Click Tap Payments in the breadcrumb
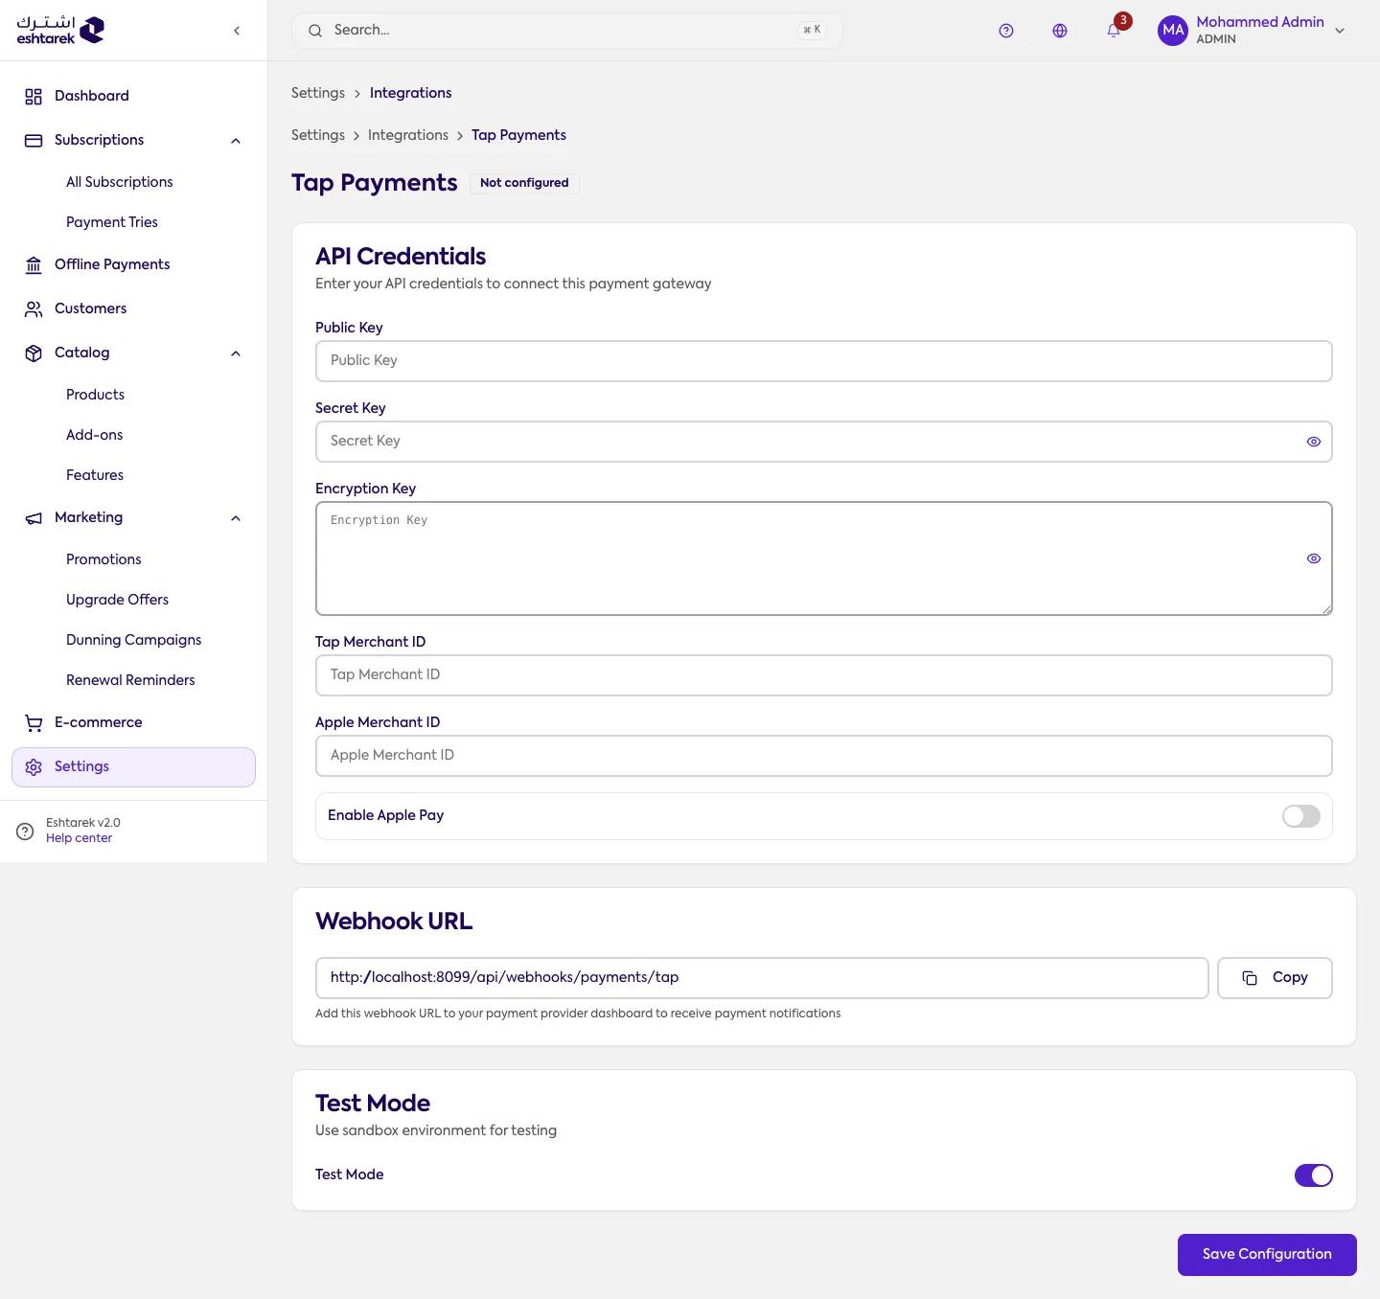Image resolution: width=1380 pixels, height=1299 pixels. coord(518,135)
